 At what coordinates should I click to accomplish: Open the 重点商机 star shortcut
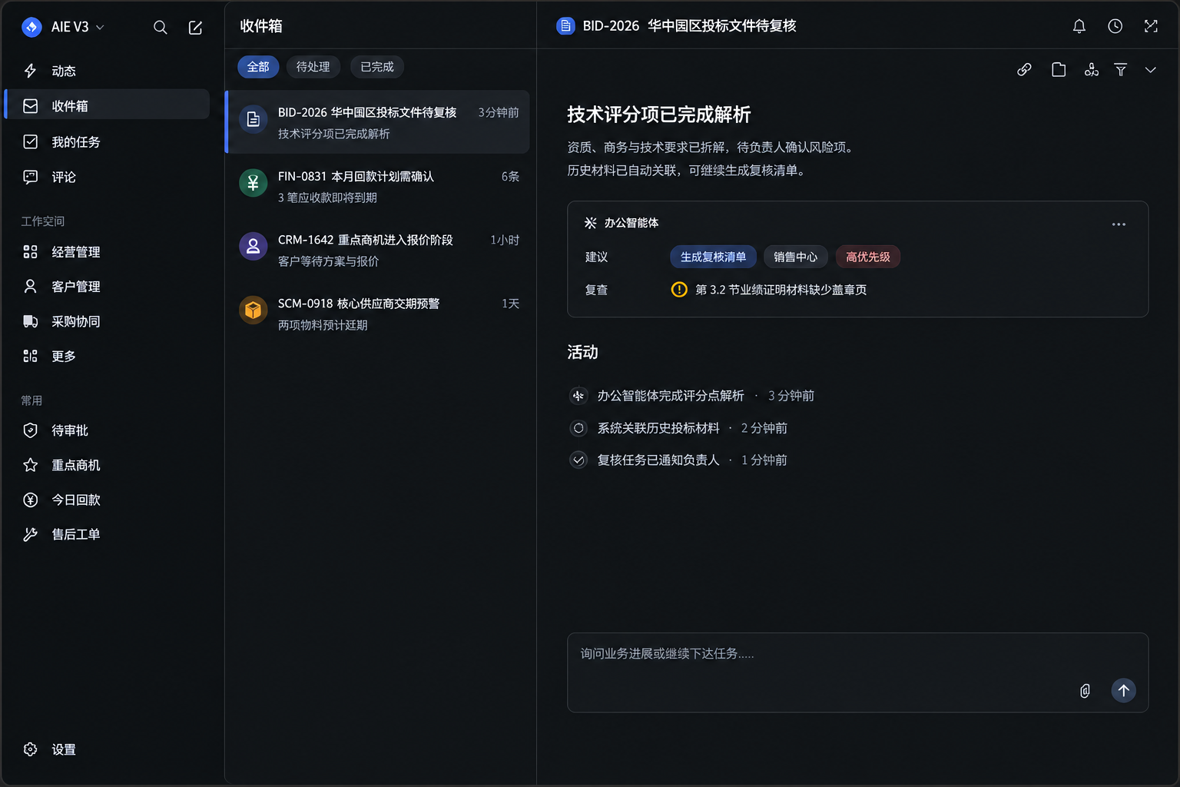(107, 465)
